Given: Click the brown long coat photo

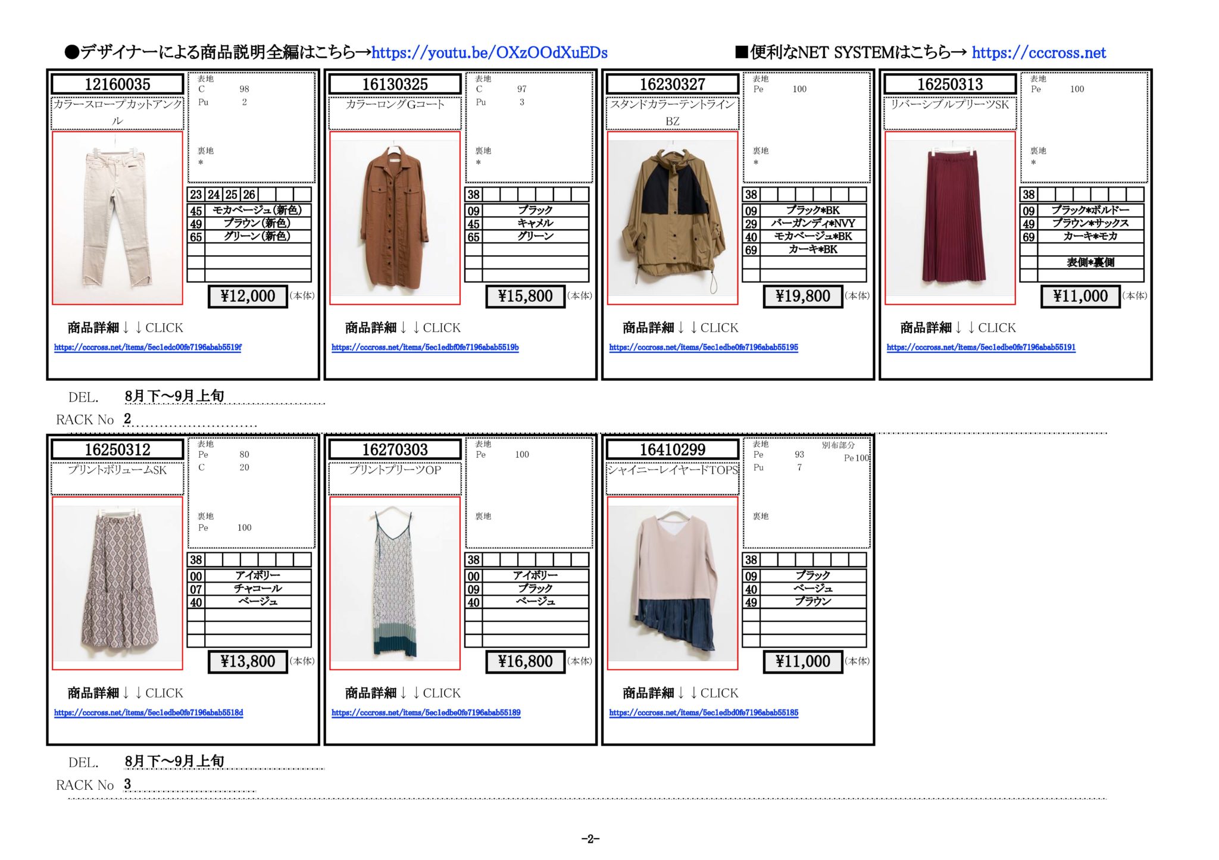Looking at the screenshot, I should pos(395,218).
